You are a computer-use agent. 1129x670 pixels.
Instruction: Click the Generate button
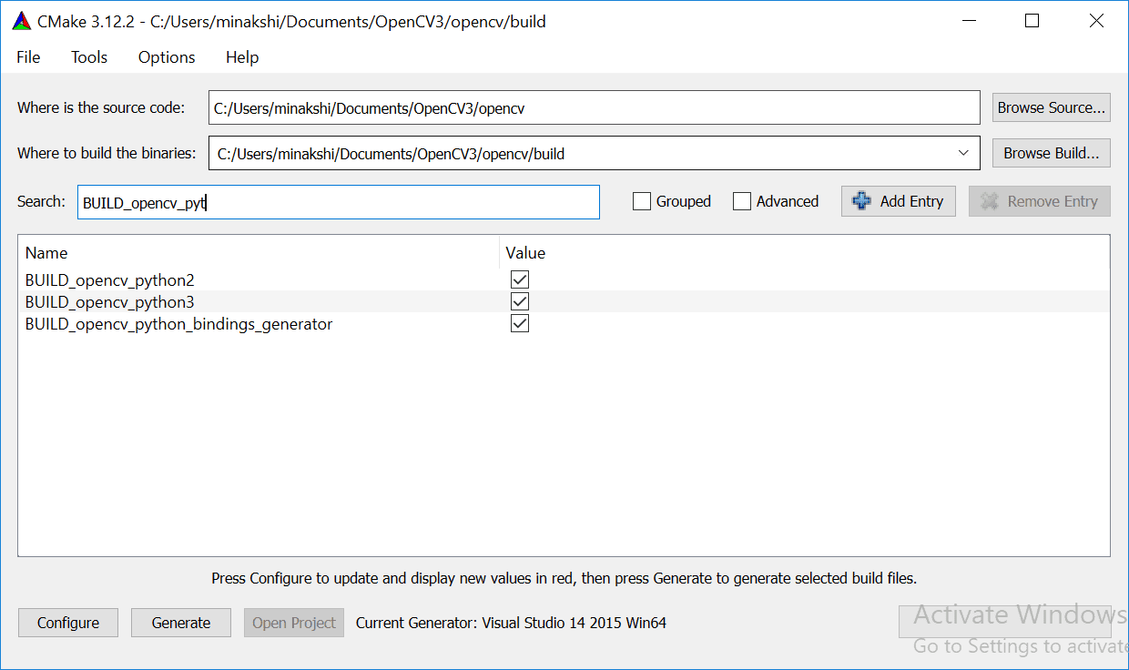(x=181, y=623)
